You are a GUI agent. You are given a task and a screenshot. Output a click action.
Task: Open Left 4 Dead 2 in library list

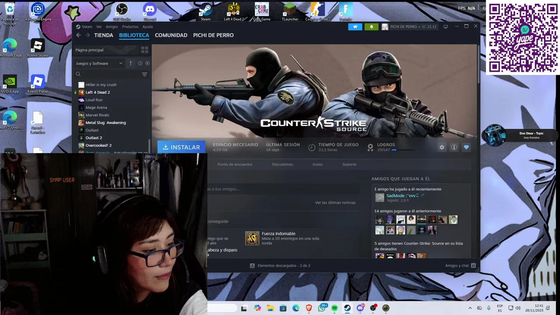(98, 92)
